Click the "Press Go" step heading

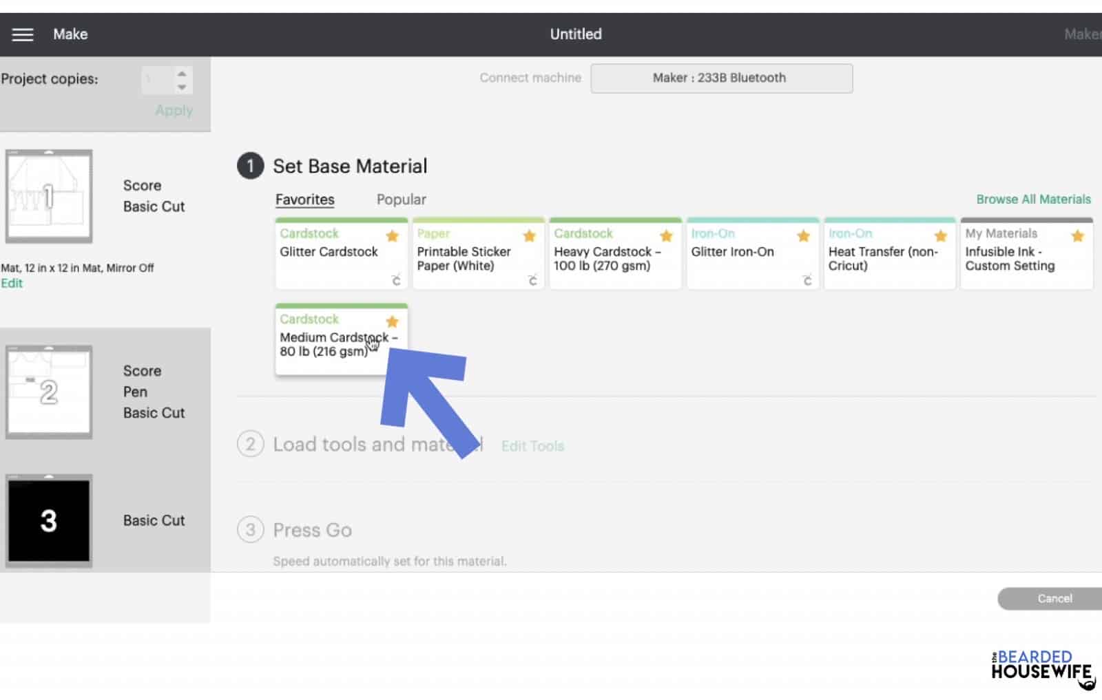312,530
